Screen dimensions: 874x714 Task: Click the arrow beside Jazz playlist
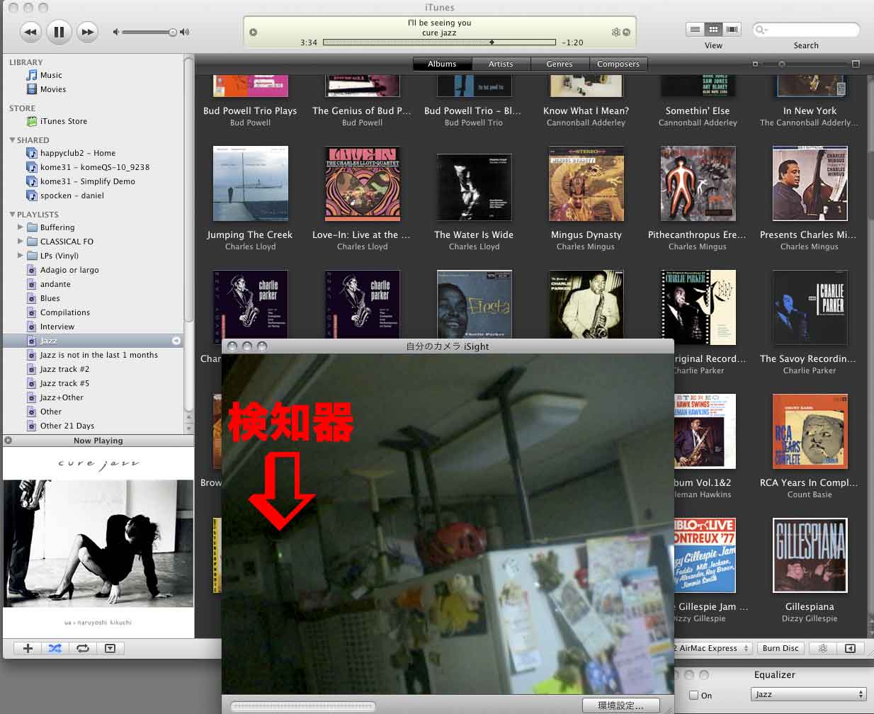click(x=176, y=341)
